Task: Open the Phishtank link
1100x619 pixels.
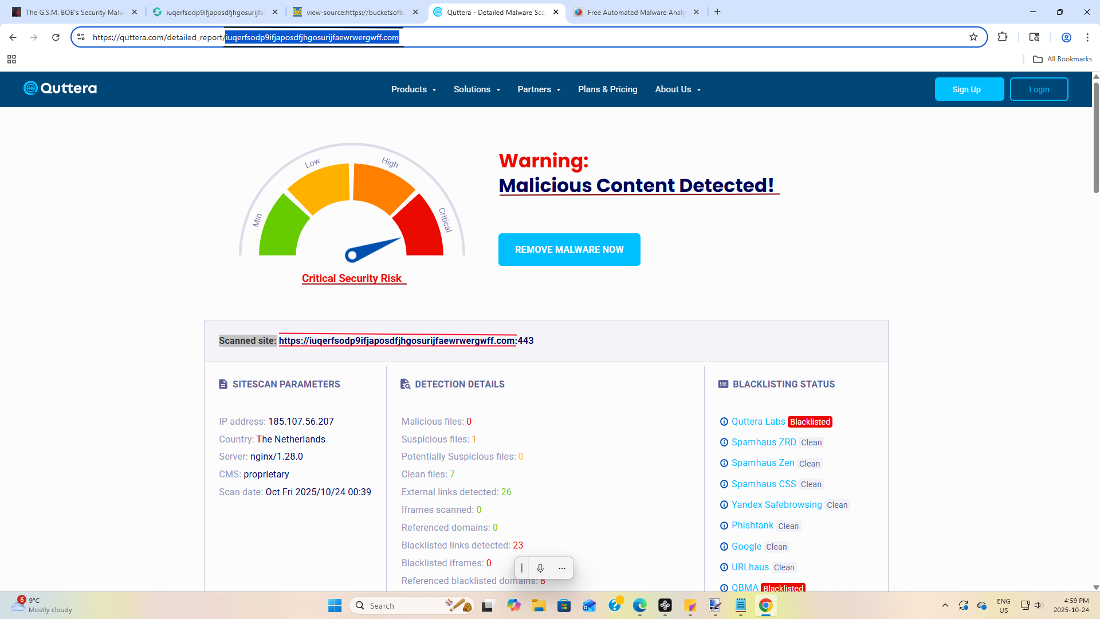Action: (752, 526)
